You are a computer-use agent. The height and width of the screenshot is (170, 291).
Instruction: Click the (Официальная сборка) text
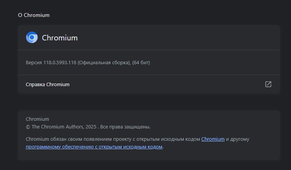pyautogui.click(x=104, y=62)
